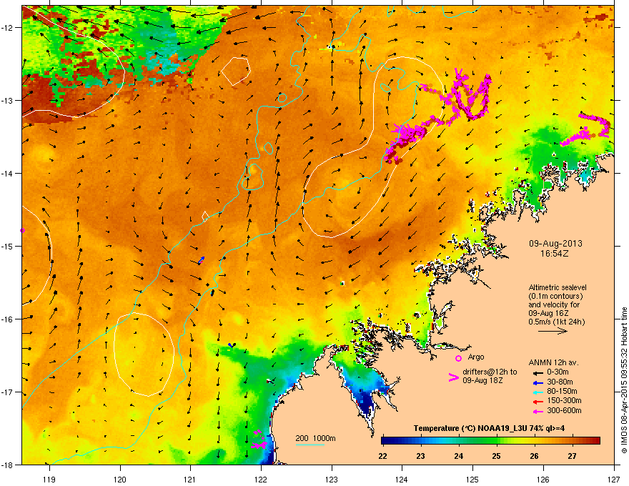
Task: Click the '80-150m' depth label
Action: 562,392
